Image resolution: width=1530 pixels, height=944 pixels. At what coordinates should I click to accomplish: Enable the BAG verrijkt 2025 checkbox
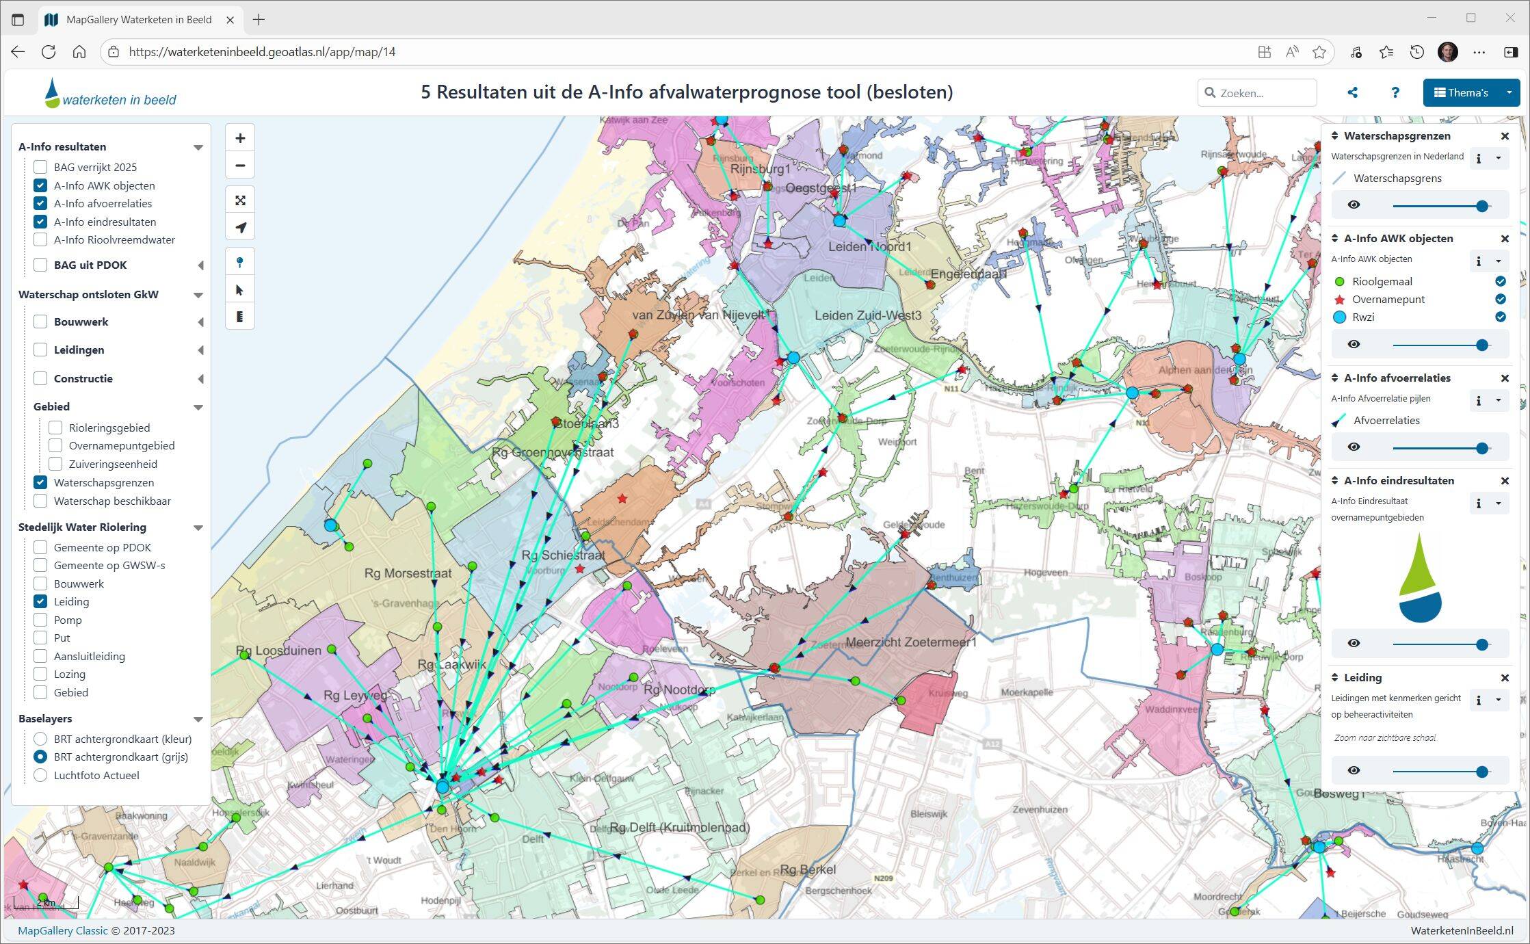pos(40,167)
